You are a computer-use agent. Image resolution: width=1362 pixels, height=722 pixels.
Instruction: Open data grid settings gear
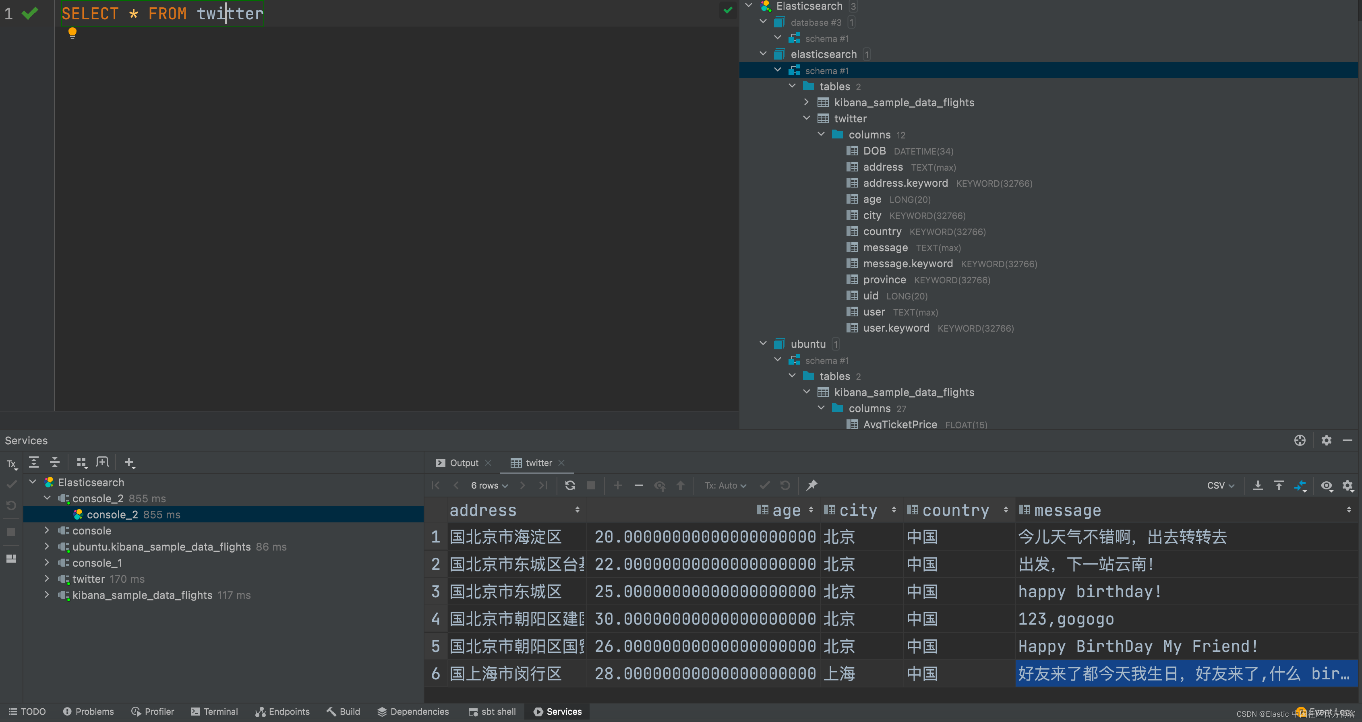(x=1348, y=485)
